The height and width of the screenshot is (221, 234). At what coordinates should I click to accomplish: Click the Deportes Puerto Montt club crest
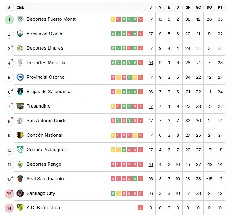point(20,19)
